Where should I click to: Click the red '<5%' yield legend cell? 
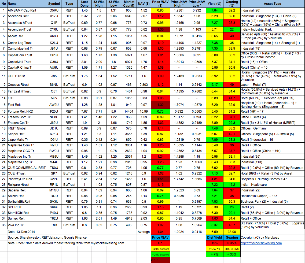(x=215, y=243)
